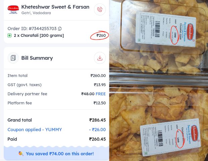Click the Gotri, Vadodara location text
This screenshot has height=161, width=208.
click(36, 13)
